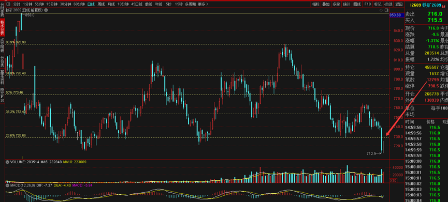
Task: Switch to 年线 yearly chart
Action: pyautogui.click(x=158, y=4)
